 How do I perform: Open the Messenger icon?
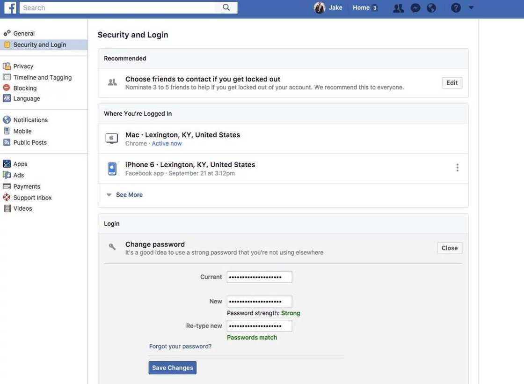click(415, 8)
